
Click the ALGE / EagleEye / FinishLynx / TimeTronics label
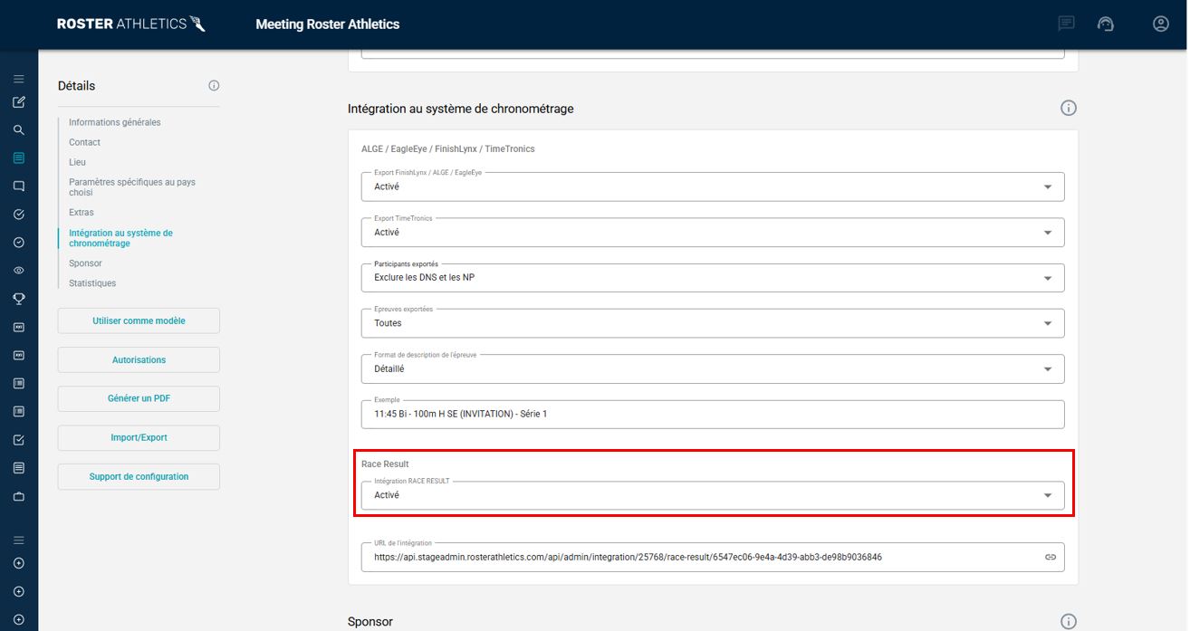pos(447,148)
